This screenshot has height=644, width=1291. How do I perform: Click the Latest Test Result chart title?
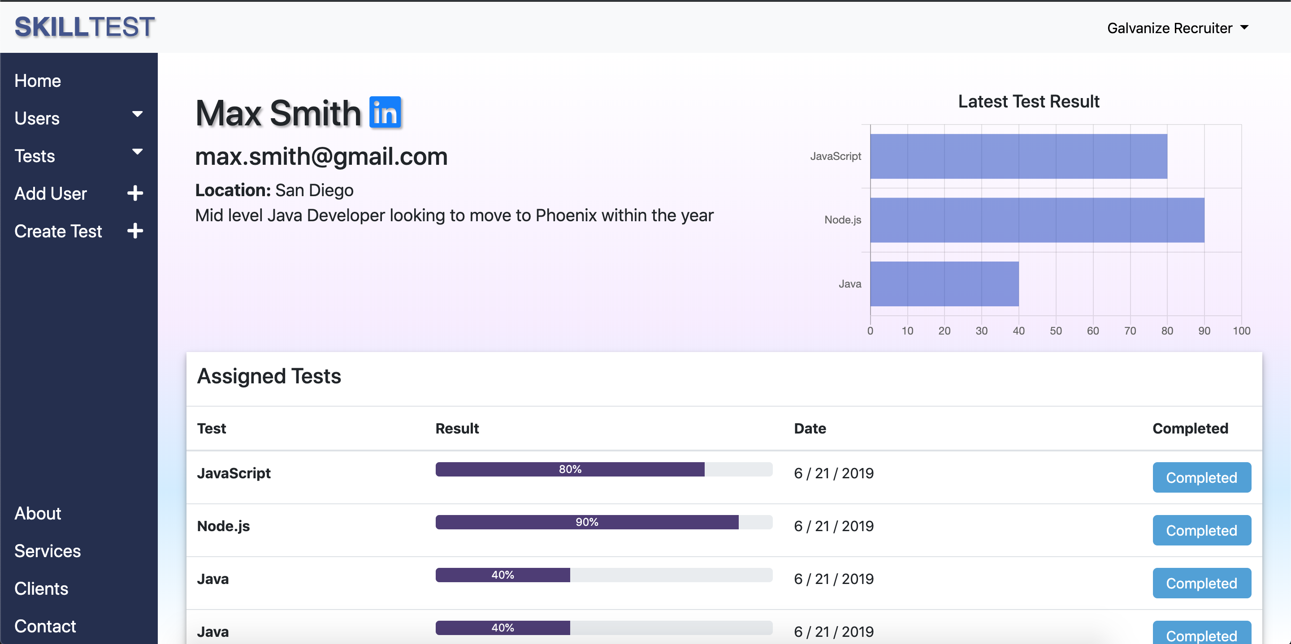1028,101
